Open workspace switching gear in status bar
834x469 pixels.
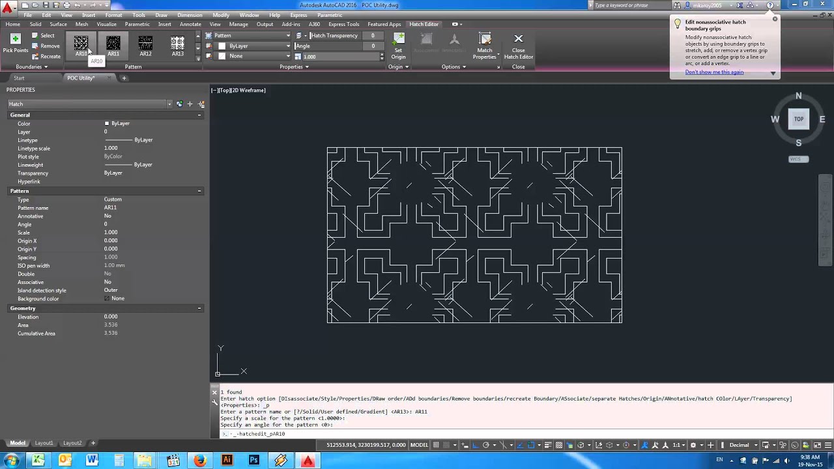coord(693,446)
